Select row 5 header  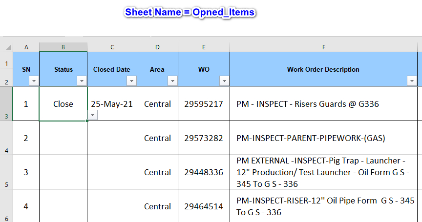pos(6,172)
